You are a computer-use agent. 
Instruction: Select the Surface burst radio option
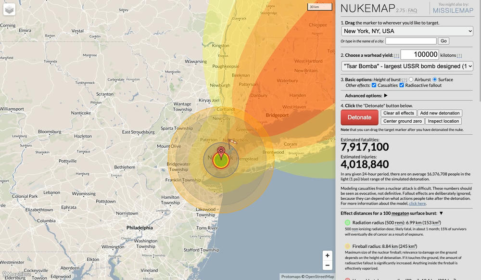[435, 79]
